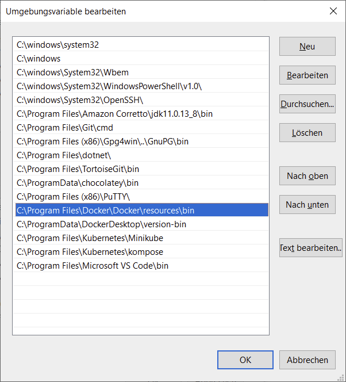Select the chocolatey\bin path entry

point(141,183)
